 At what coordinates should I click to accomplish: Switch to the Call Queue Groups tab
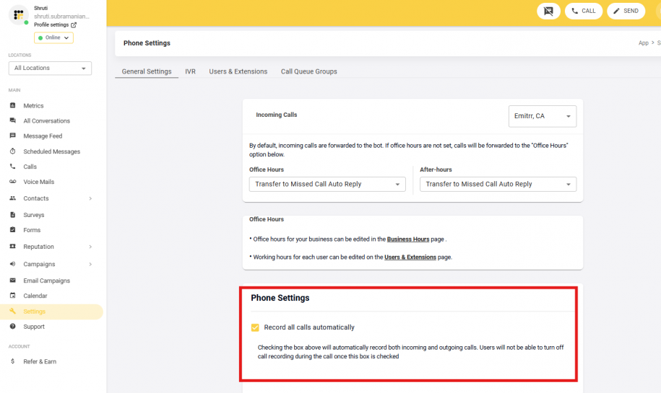(309, 71)
